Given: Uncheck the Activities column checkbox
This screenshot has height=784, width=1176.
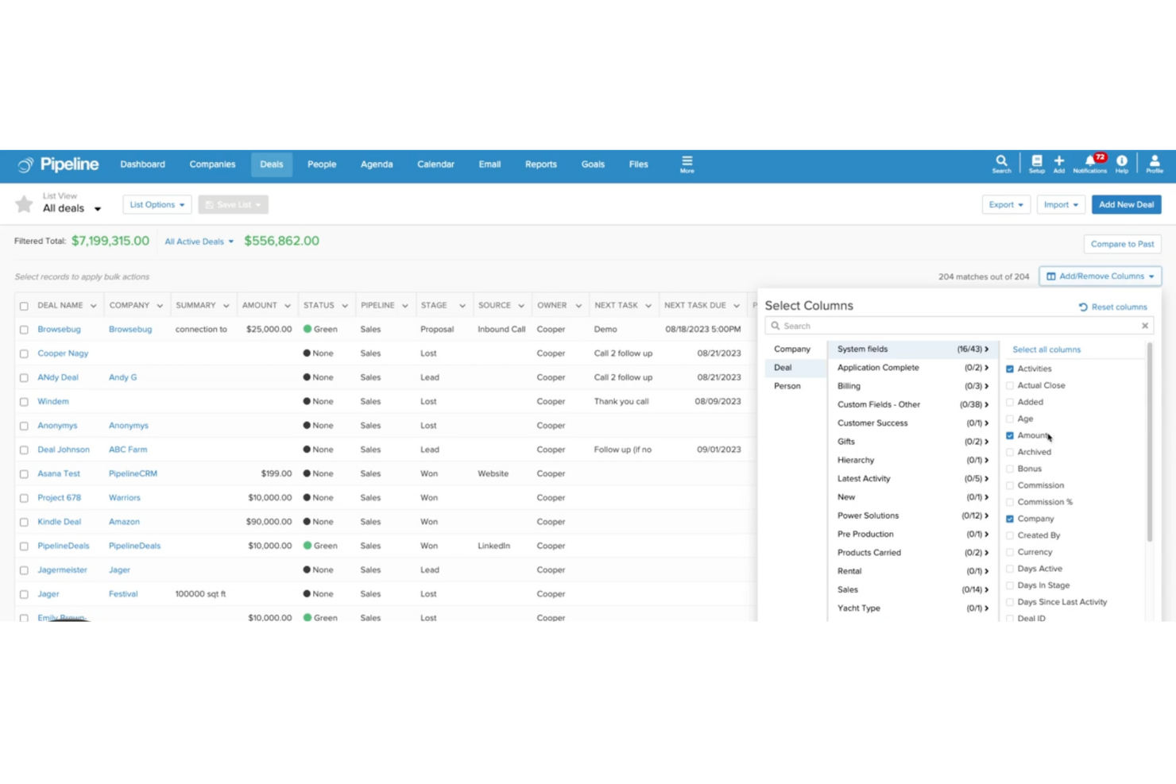Looking at the screenshot, I should tap(1010, 369).
